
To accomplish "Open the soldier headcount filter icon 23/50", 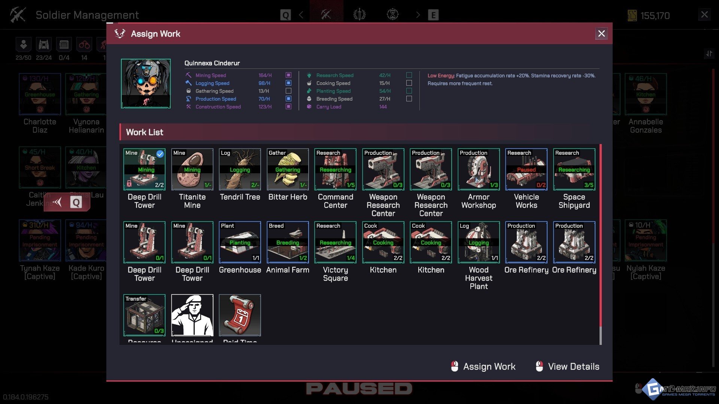I will [23, 45].
